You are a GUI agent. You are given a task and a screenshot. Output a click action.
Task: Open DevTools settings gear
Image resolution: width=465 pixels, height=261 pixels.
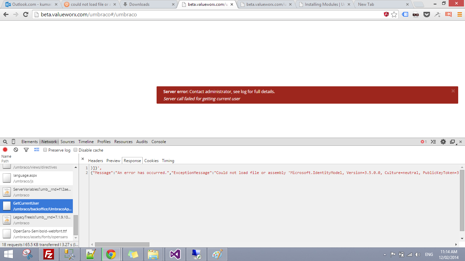[443, 142]
